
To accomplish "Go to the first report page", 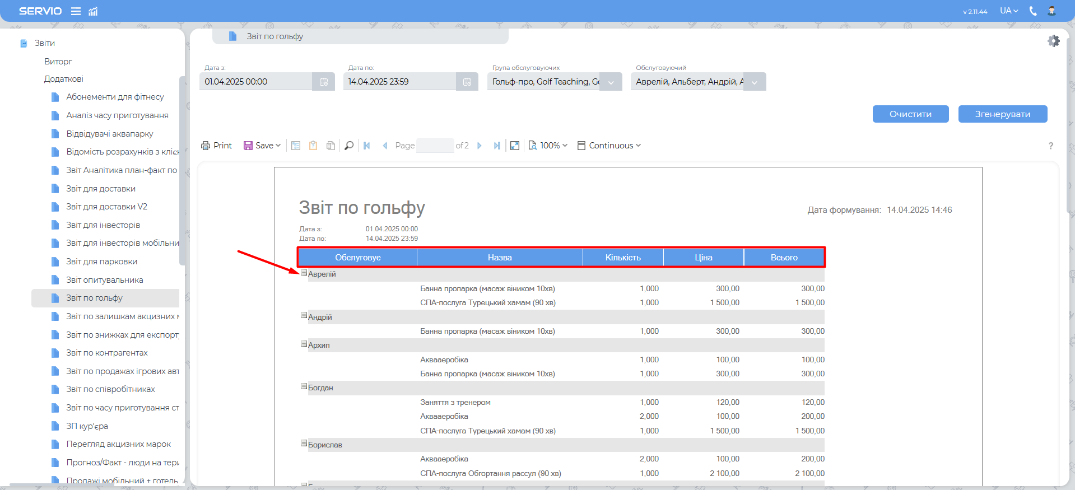I will [x=367, y=146].
